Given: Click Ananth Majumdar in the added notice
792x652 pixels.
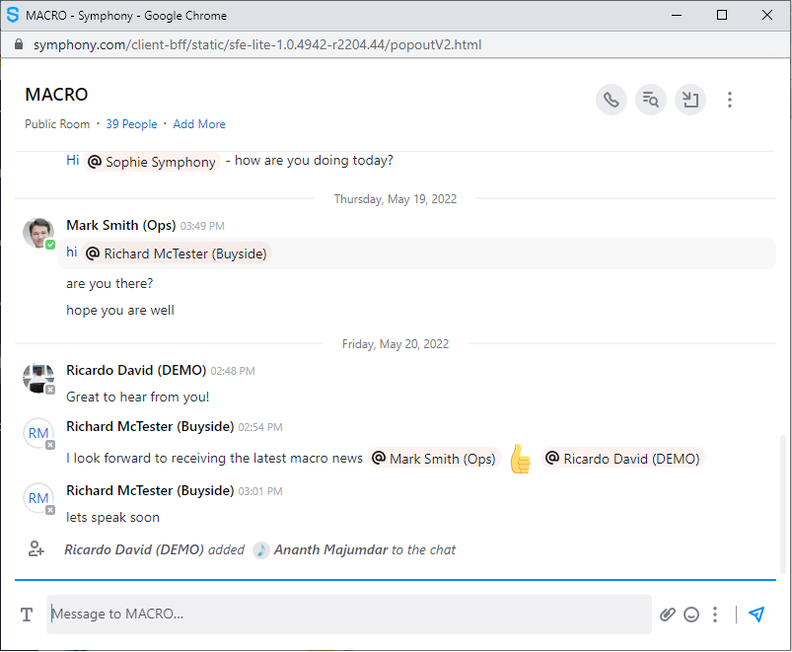Looking at the screenshot, I should pos(330,549).
